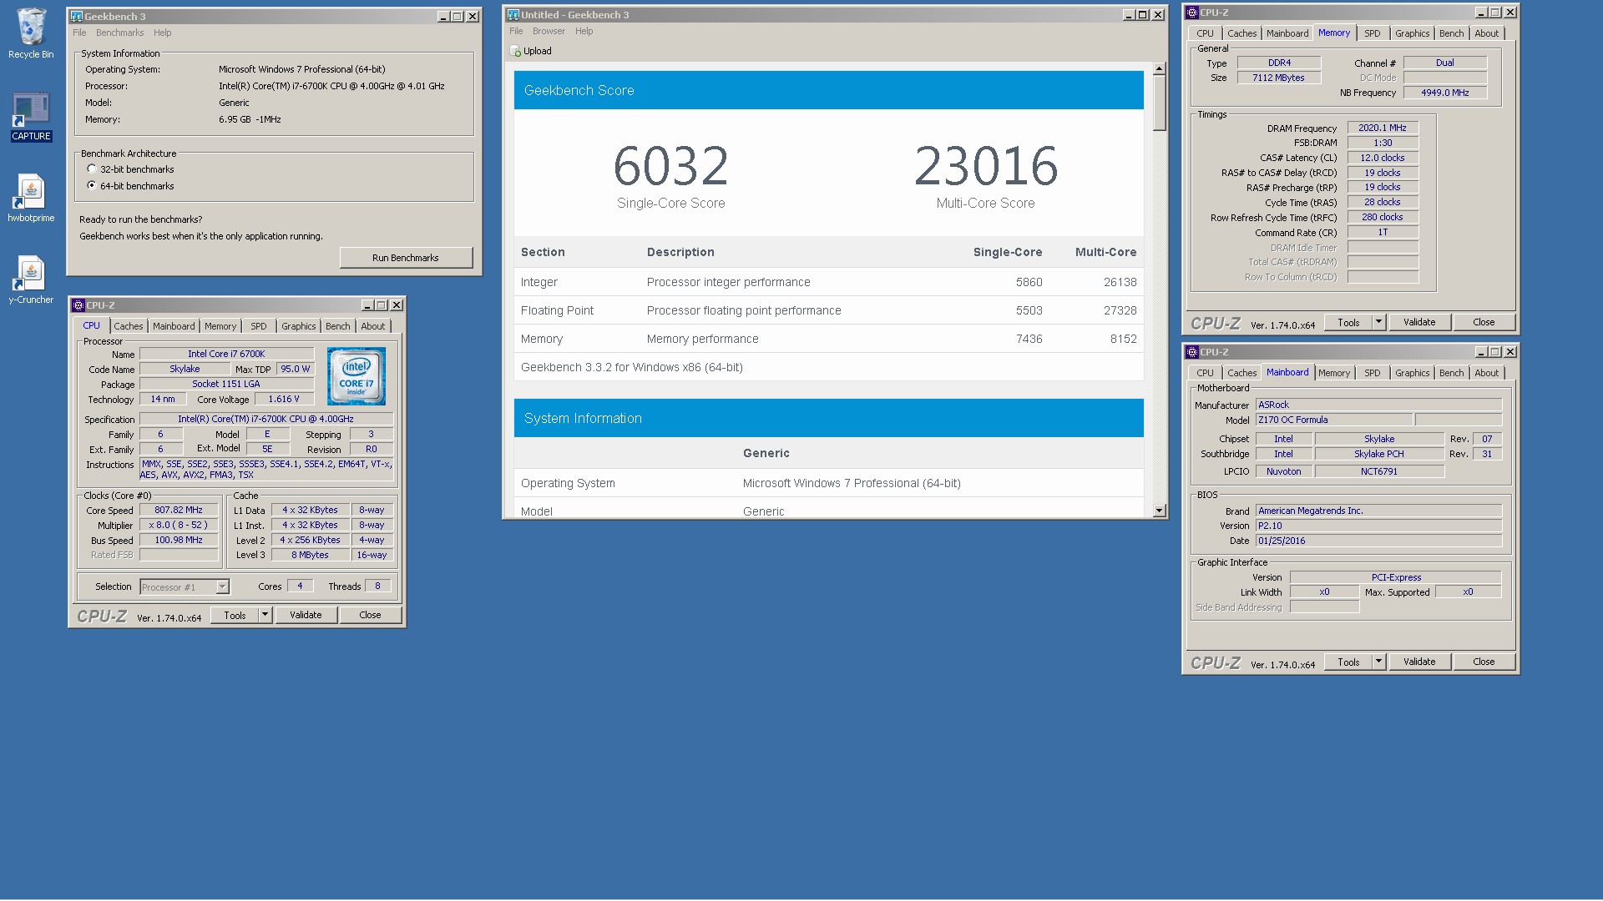
Task: Expand Tools arrow in CPU-Z Mainboard window
Action: tap(1378, 662)
